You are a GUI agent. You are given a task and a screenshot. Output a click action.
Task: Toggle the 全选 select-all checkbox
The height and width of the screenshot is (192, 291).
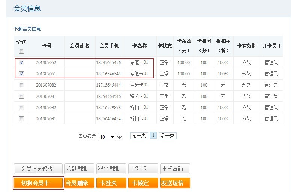(21, 51)
